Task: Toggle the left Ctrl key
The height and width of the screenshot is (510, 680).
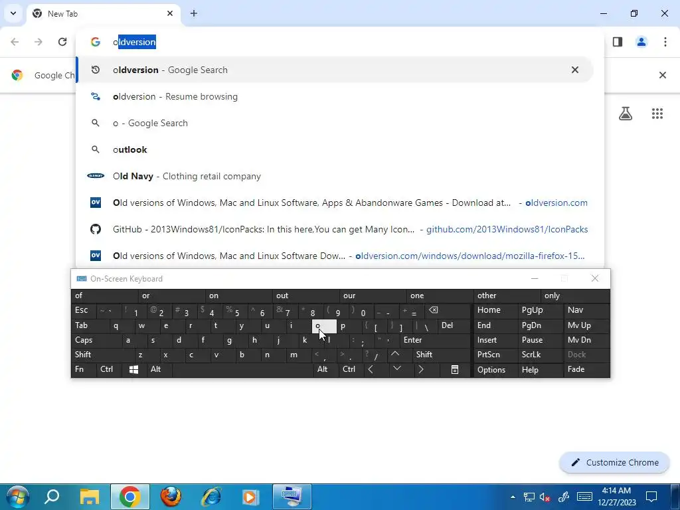Action: coord(109,369)
